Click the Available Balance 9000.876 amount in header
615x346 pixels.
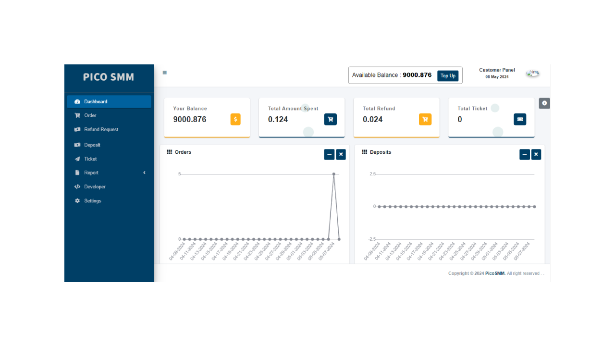point(417,75)
